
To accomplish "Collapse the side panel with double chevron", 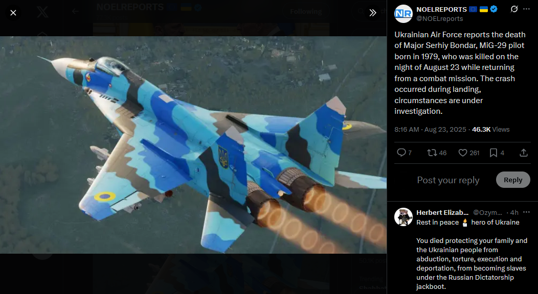I will click(373, 13).
